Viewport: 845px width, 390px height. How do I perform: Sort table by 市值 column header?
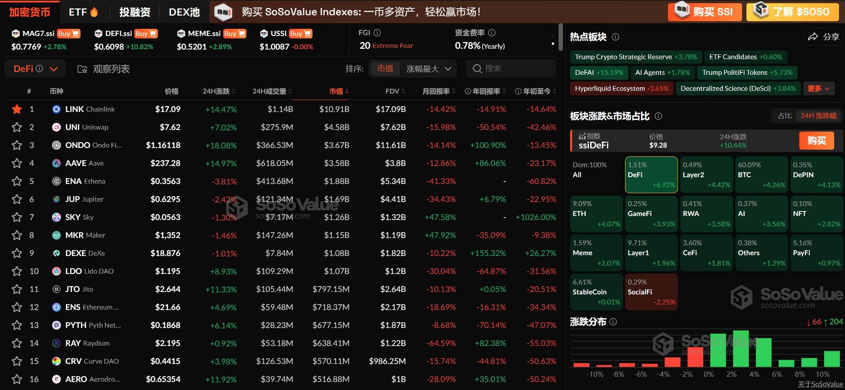pyautogui.click(x=339, y=91)
